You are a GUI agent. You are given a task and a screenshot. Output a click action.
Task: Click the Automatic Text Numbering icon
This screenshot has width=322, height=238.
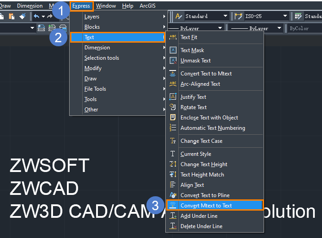point(173,128)
